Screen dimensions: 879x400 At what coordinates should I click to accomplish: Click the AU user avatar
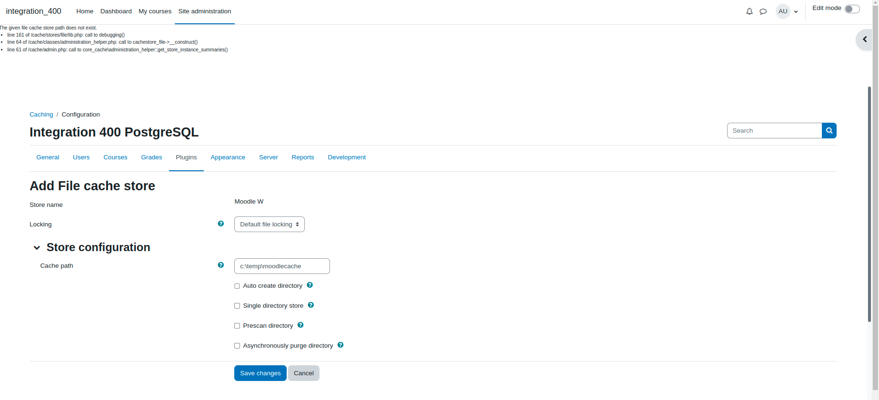click(x=783, y=11)
